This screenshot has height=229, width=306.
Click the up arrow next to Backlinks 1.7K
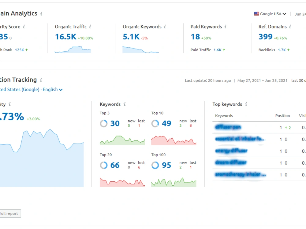(288, 50)
